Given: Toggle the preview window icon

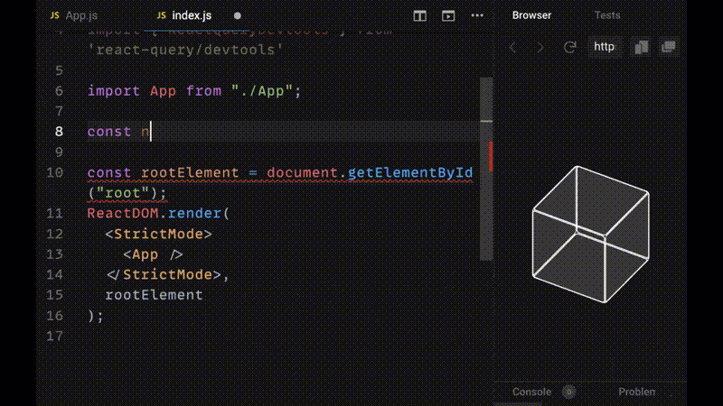Looking at the screenshot, I should [447, 16].
